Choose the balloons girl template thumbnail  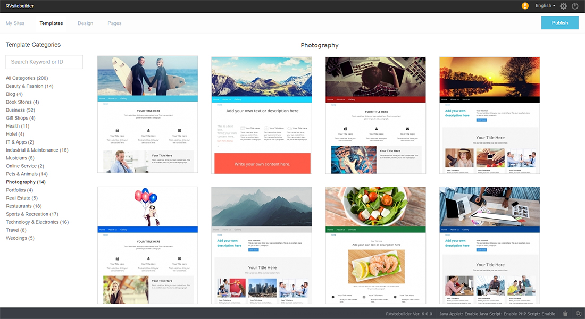tap(147, 245)
